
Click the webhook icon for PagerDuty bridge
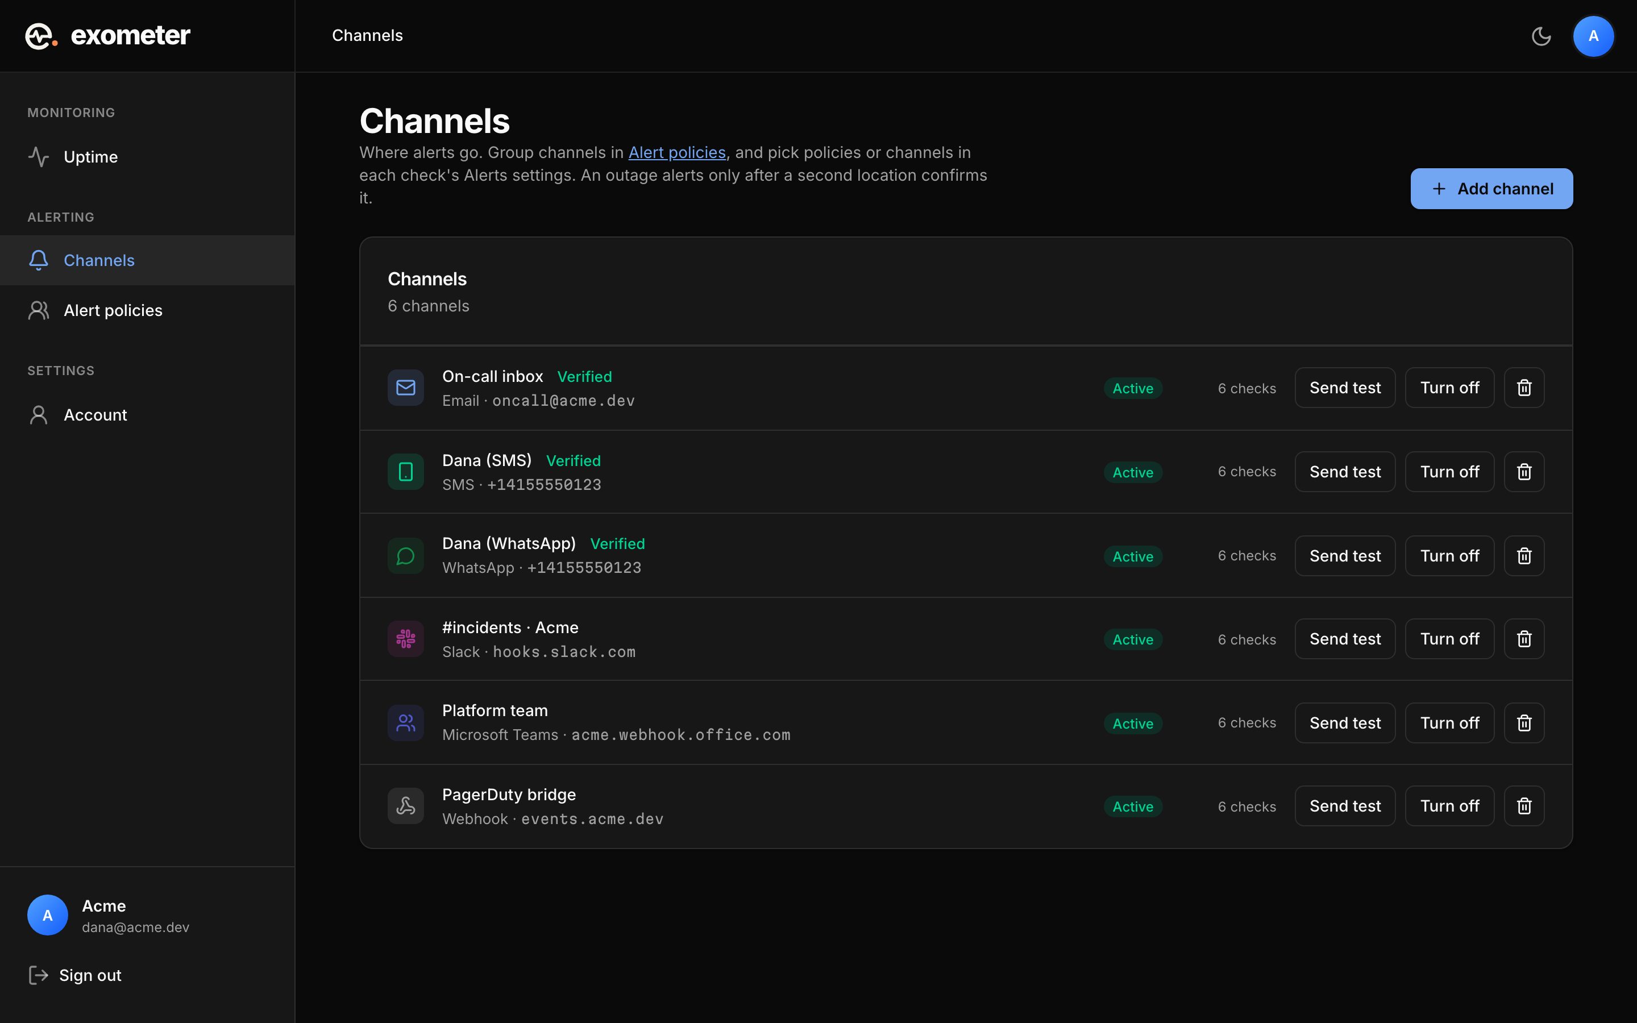(x=406, y=806)
